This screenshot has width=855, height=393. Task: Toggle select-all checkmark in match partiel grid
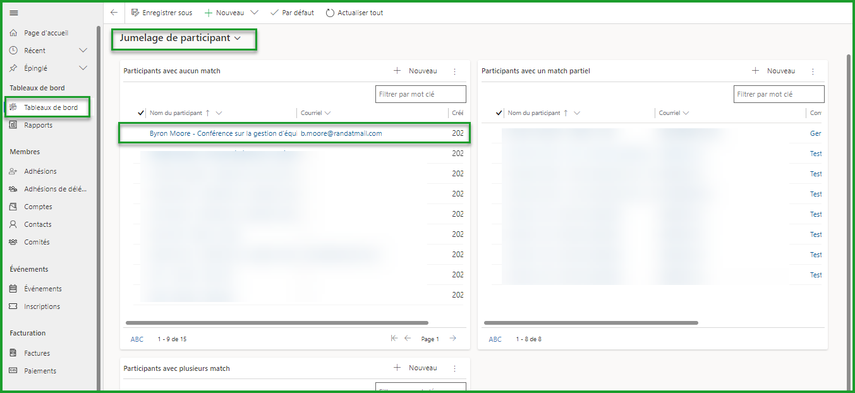click(x=499, y=113)
